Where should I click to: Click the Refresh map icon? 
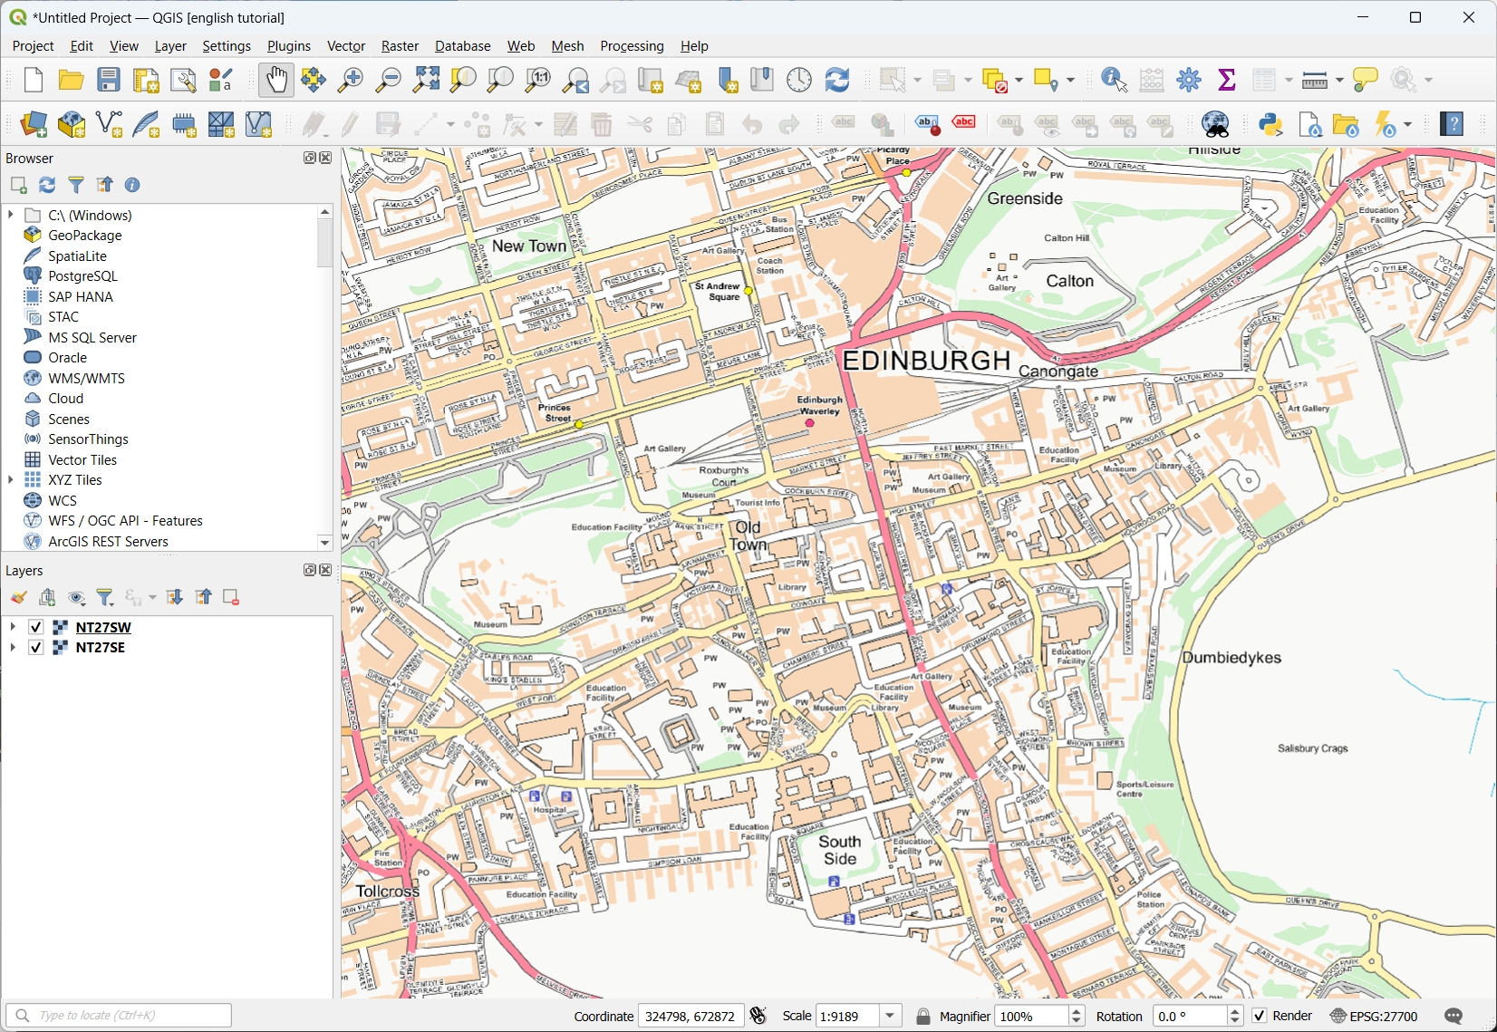click(836, 80)
